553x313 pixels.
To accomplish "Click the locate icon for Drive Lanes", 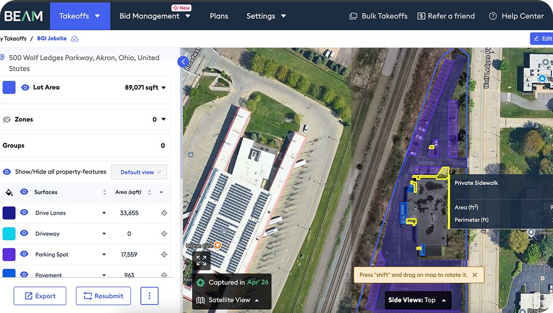I will [x=164, y=213].
